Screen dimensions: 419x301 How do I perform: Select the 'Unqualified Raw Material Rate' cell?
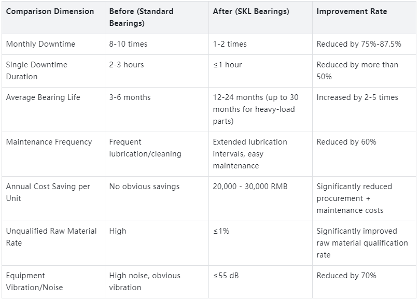tap(51, 237)
